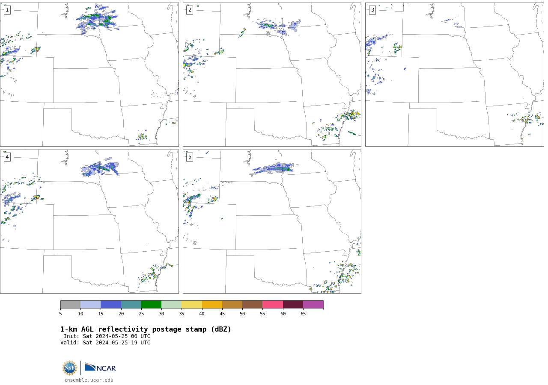Open ensemble member 5 reflectivity map
This screenshot has height=385, width=548.
272,221
